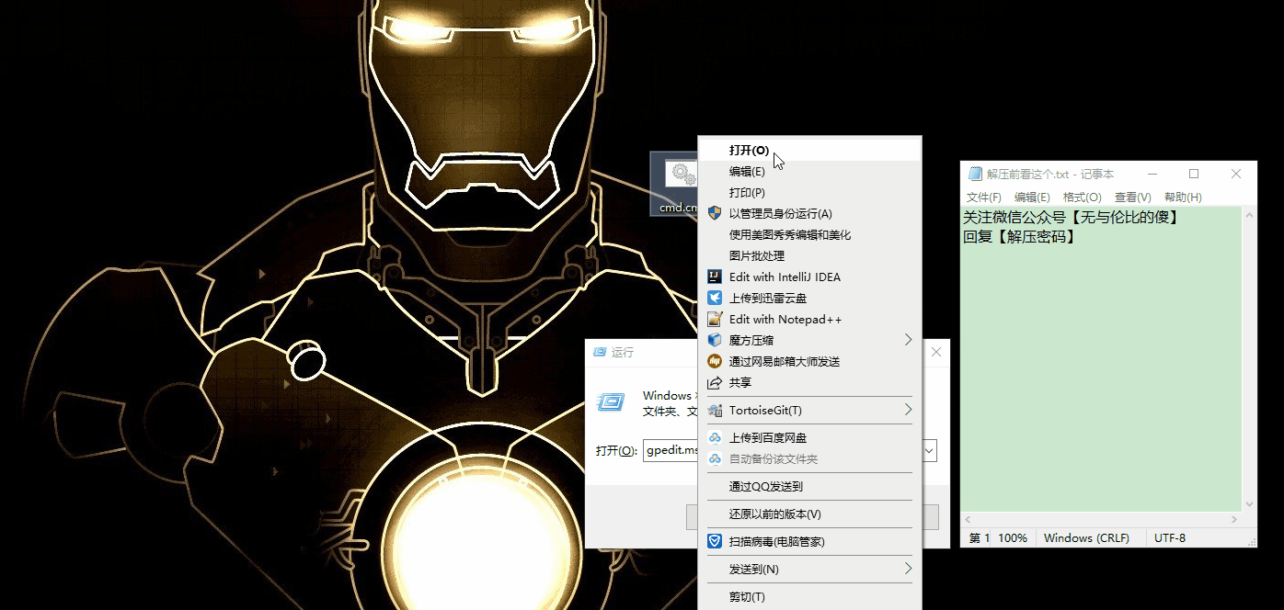Click the large Run icon in dialog body
1284x610 pixels.
612,402
